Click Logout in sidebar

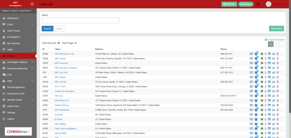18,119
